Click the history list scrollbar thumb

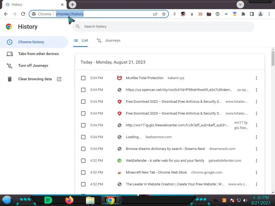click(273, 58)
